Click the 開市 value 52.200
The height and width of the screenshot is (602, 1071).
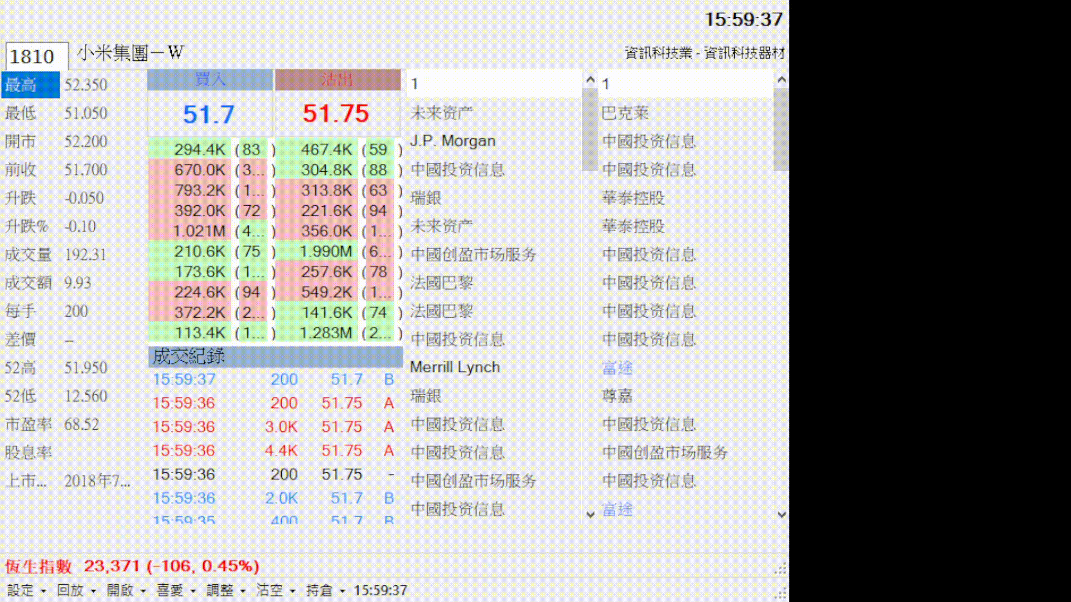pyautogui.click(x=85, y=142)
